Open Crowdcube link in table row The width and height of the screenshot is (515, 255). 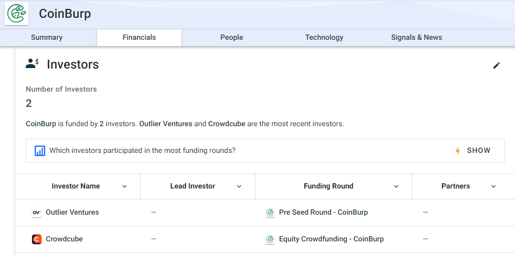(x=64, y=239)
